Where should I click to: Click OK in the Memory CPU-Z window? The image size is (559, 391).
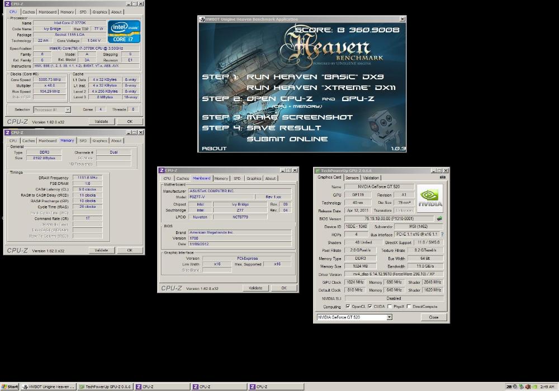point(130,250)
